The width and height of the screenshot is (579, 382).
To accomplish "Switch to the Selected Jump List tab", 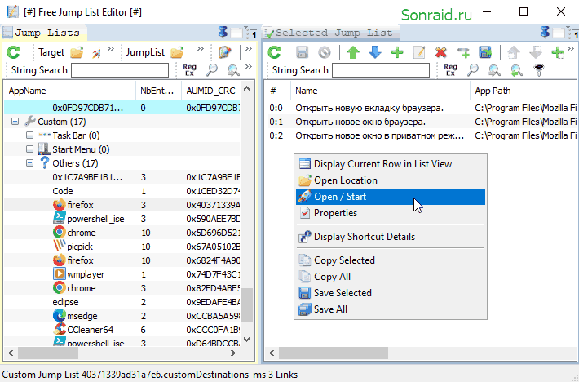I will point(330,33).
